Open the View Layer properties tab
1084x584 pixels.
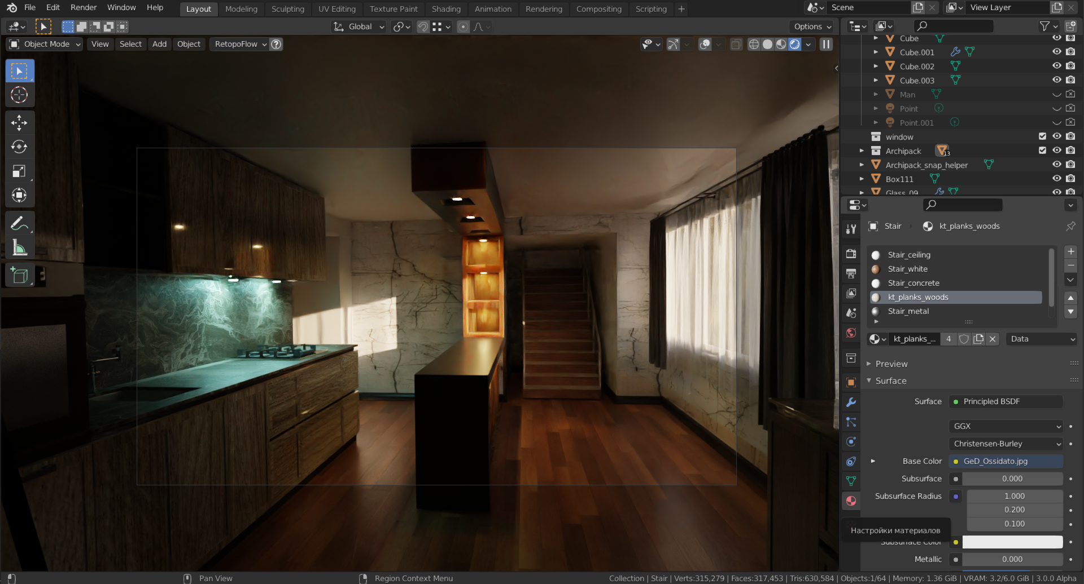851,293
